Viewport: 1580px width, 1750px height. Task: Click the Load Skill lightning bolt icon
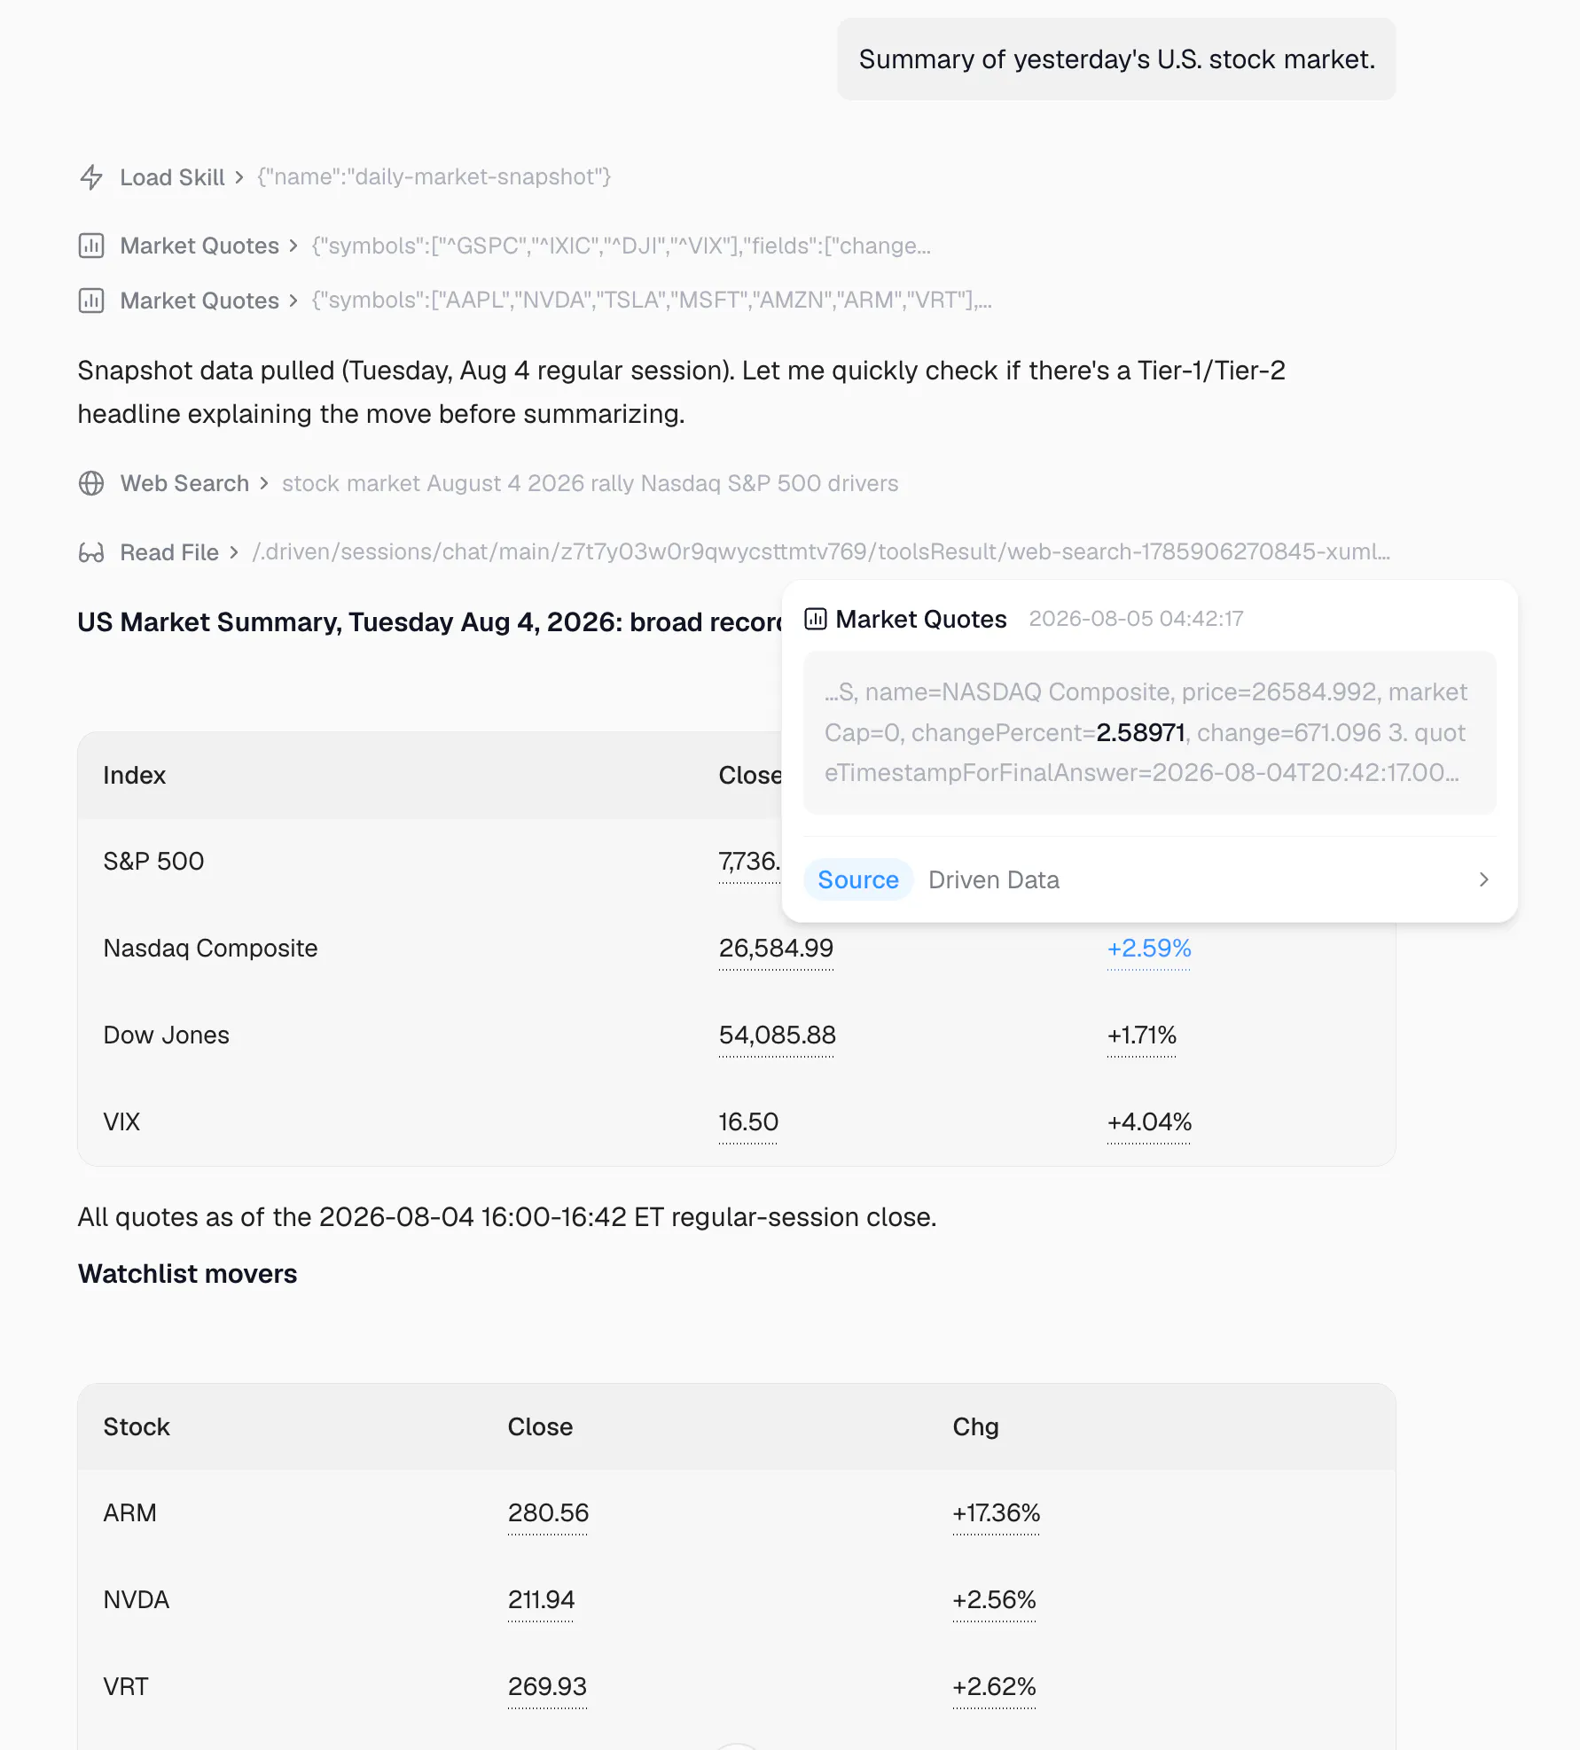[91, 177]
